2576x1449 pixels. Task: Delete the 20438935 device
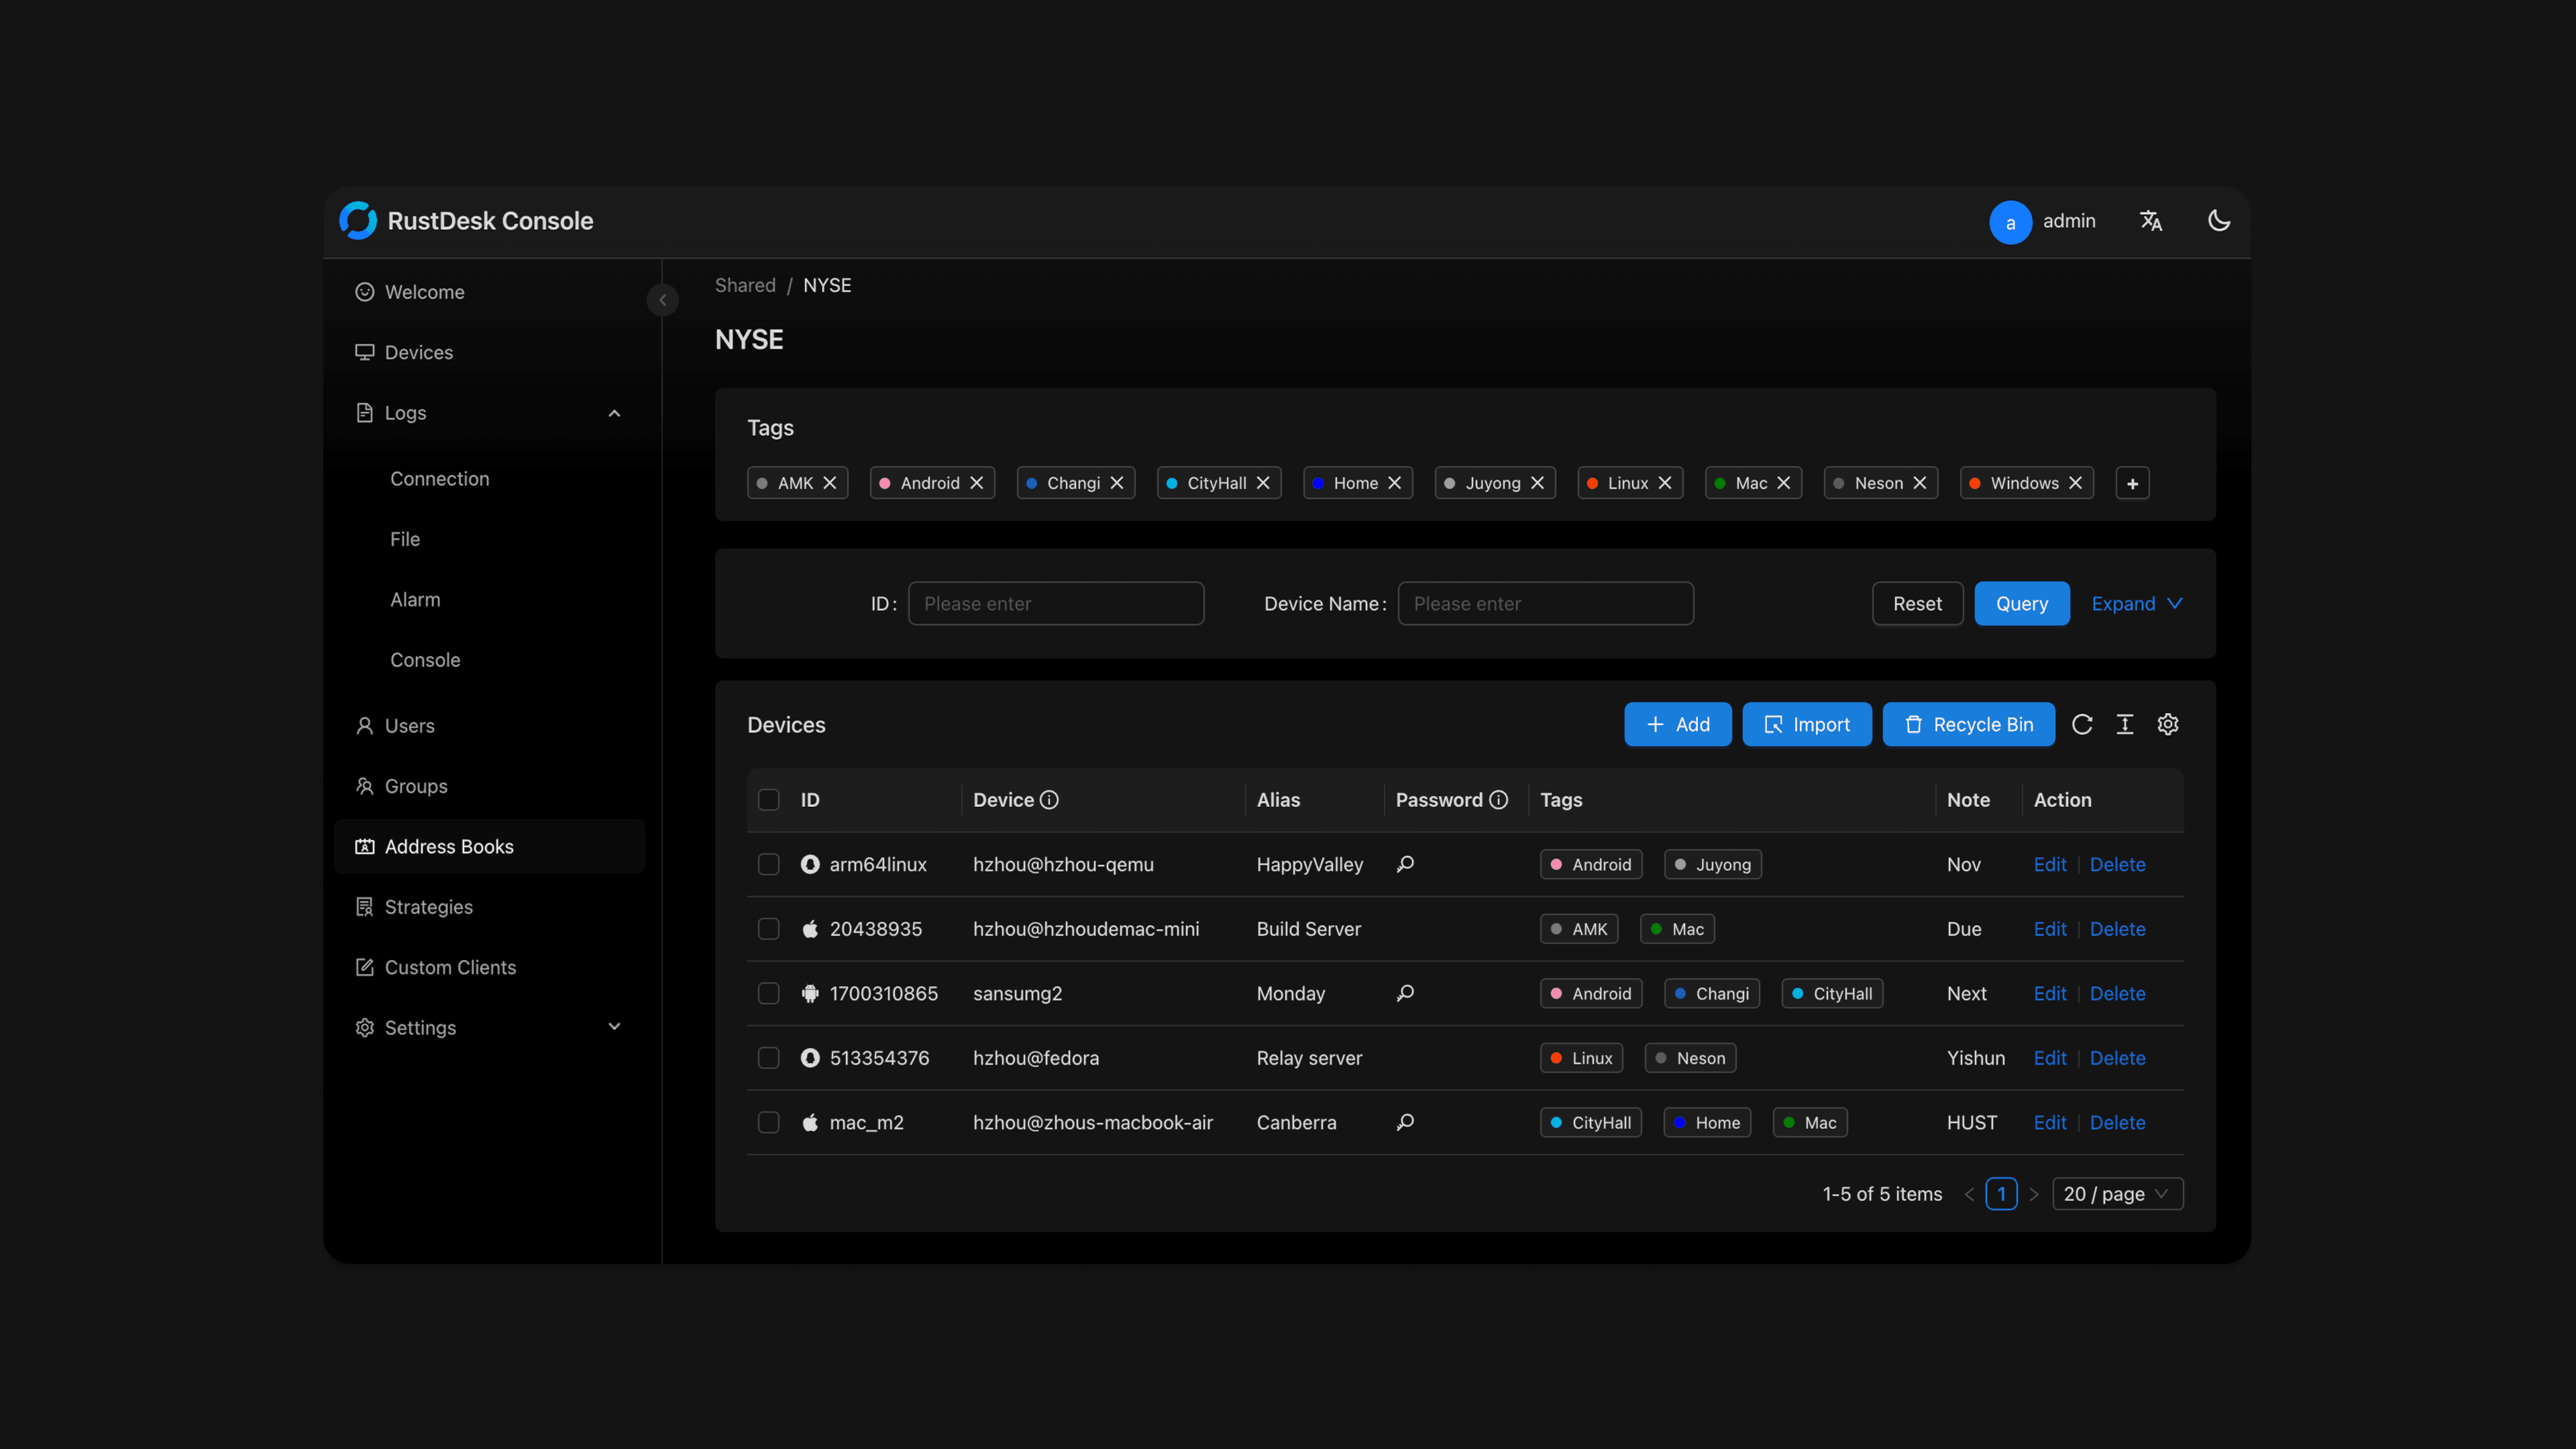(2118, 929)
